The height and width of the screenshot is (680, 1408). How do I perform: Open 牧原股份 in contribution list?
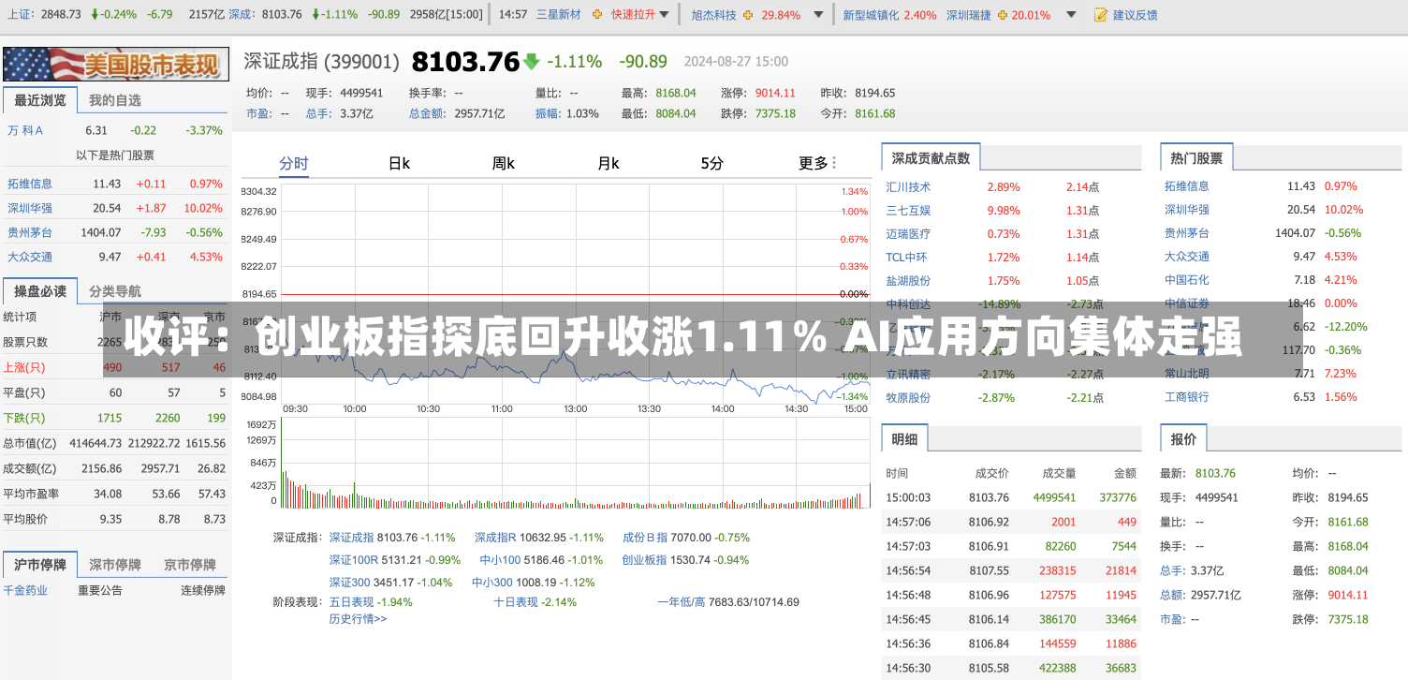tap(908, 397)
